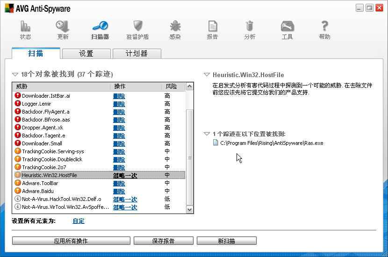Open the 驻留护盾 resident shield section
Image resolution: width=388 pixels, height=257 pixels.
tap(137, 30)
